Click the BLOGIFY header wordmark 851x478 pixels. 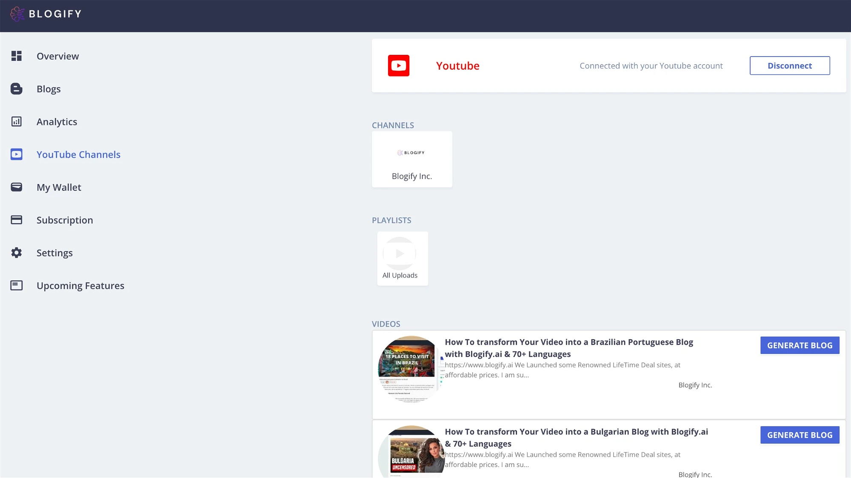click(x=55, y=14)
